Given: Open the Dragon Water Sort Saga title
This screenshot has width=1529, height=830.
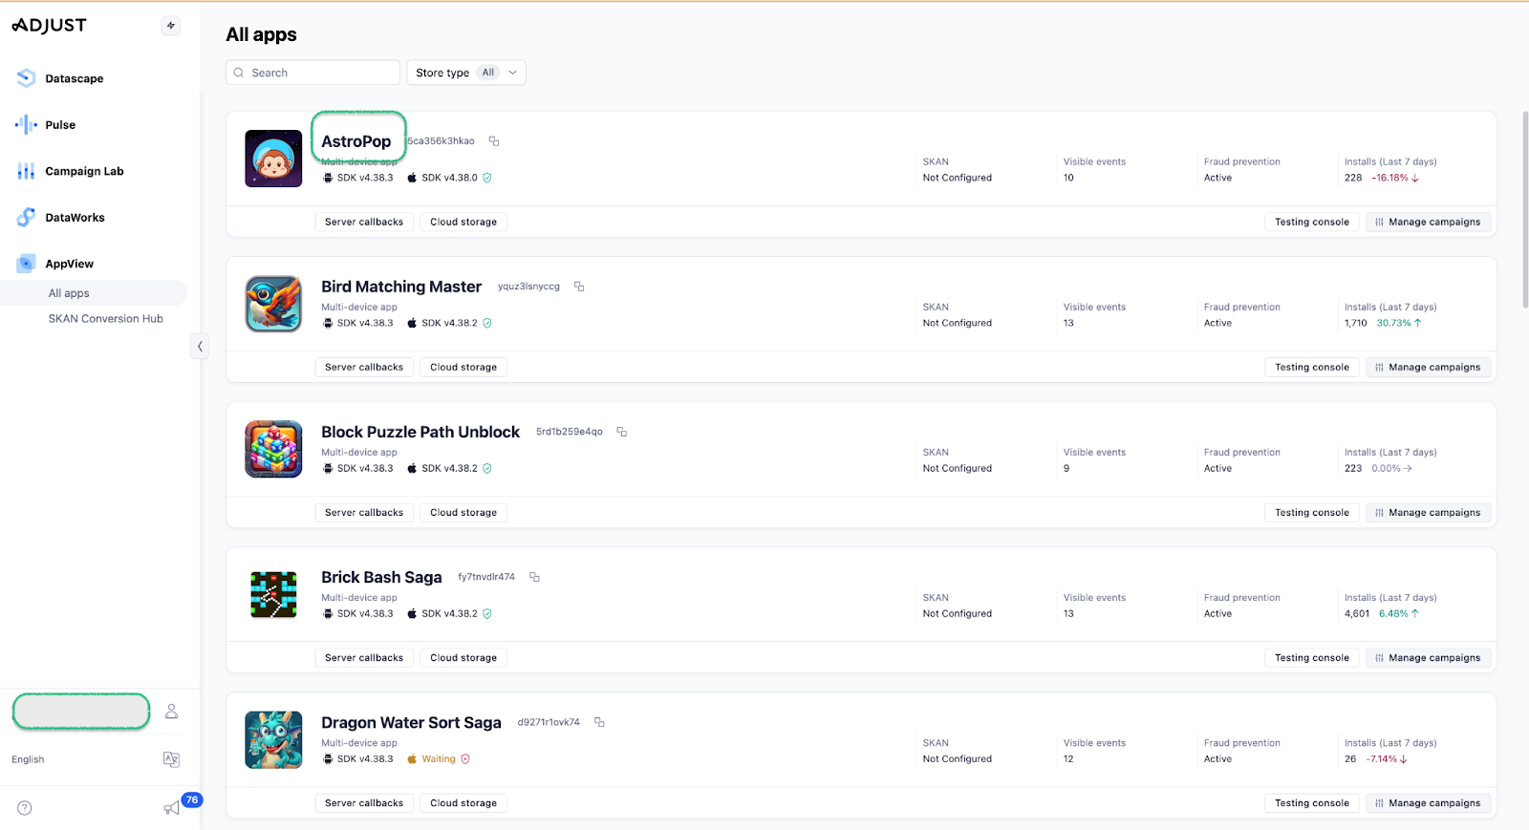Looking at the screenshot, I should 411,722.
